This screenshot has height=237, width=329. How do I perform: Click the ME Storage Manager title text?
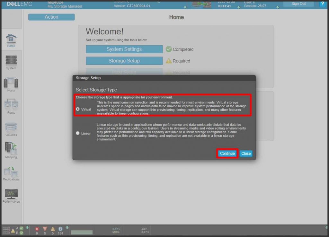(65, 6)
